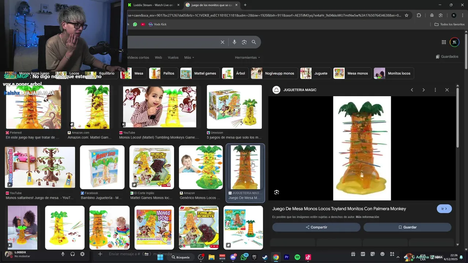Viewport: 468px width, 263px height.
Task: Open the Google account avatar menu
Action: 454,42
